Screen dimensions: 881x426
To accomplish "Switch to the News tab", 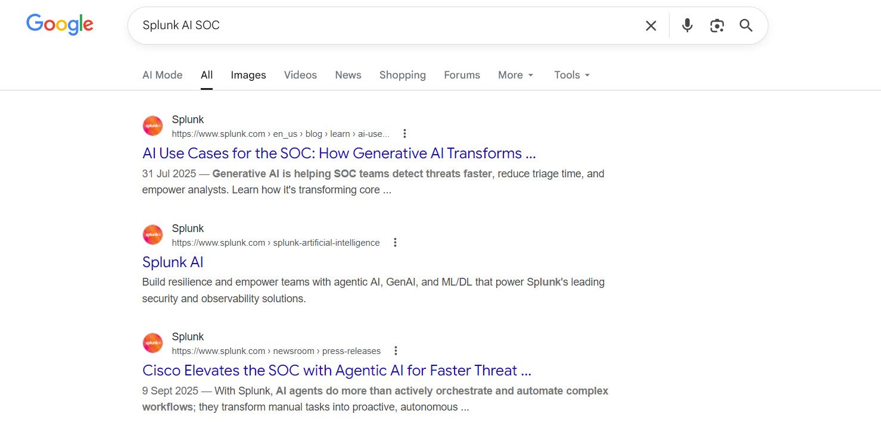I will [x=348, y=75].
